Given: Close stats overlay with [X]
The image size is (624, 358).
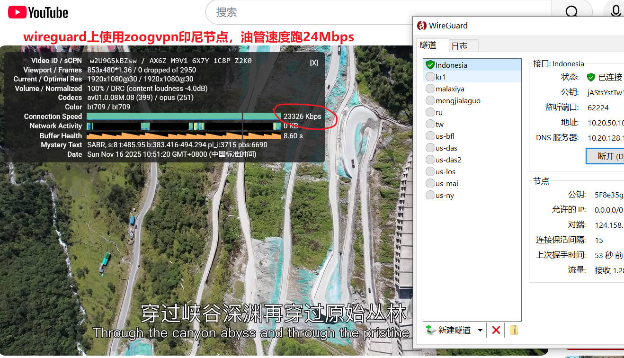Looking at the screenshot, I should point(314,63).
